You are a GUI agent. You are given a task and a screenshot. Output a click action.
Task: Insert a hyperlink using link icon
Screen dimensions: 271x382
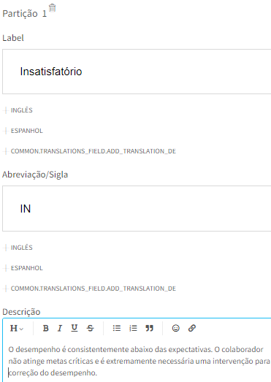(x=192, y=328)
